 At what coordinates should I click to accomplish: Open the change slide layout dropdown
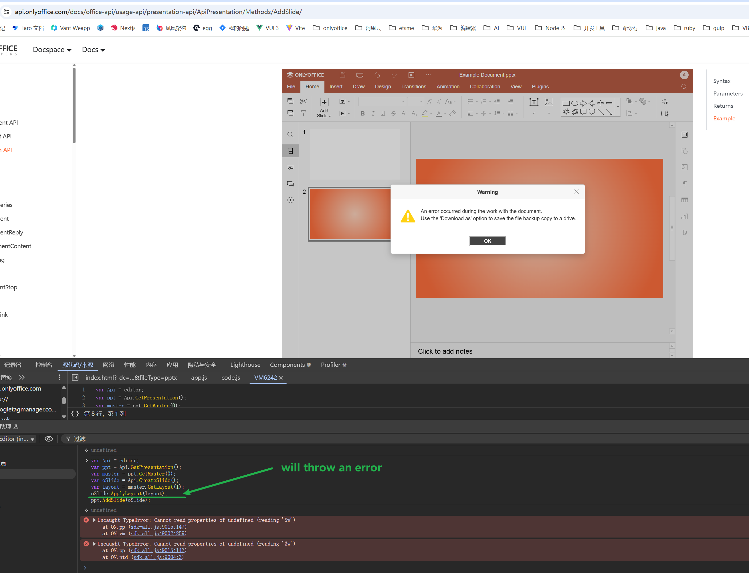coord(345,101)
